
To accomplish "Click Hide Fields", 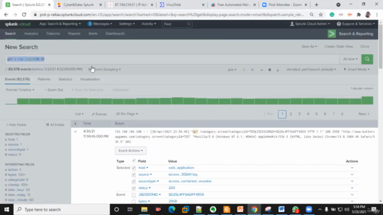I will coord(16,125).
